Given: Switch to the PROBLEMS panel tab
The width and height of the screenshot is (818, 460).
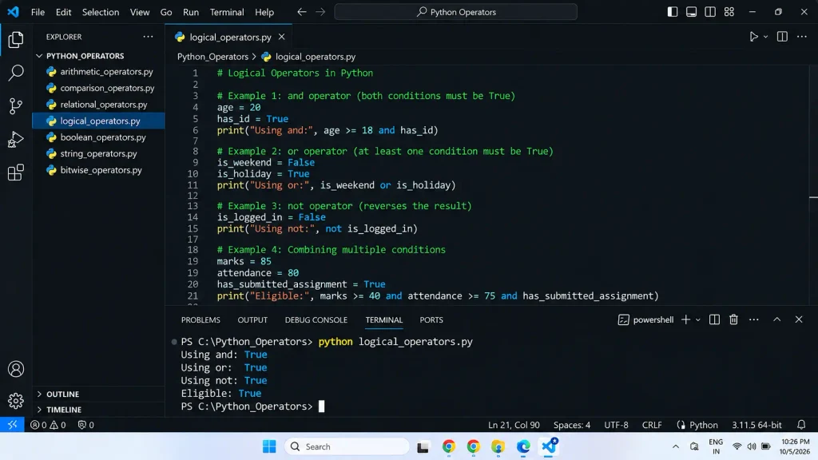Looking at the screenshot, I should click(201, 319).
